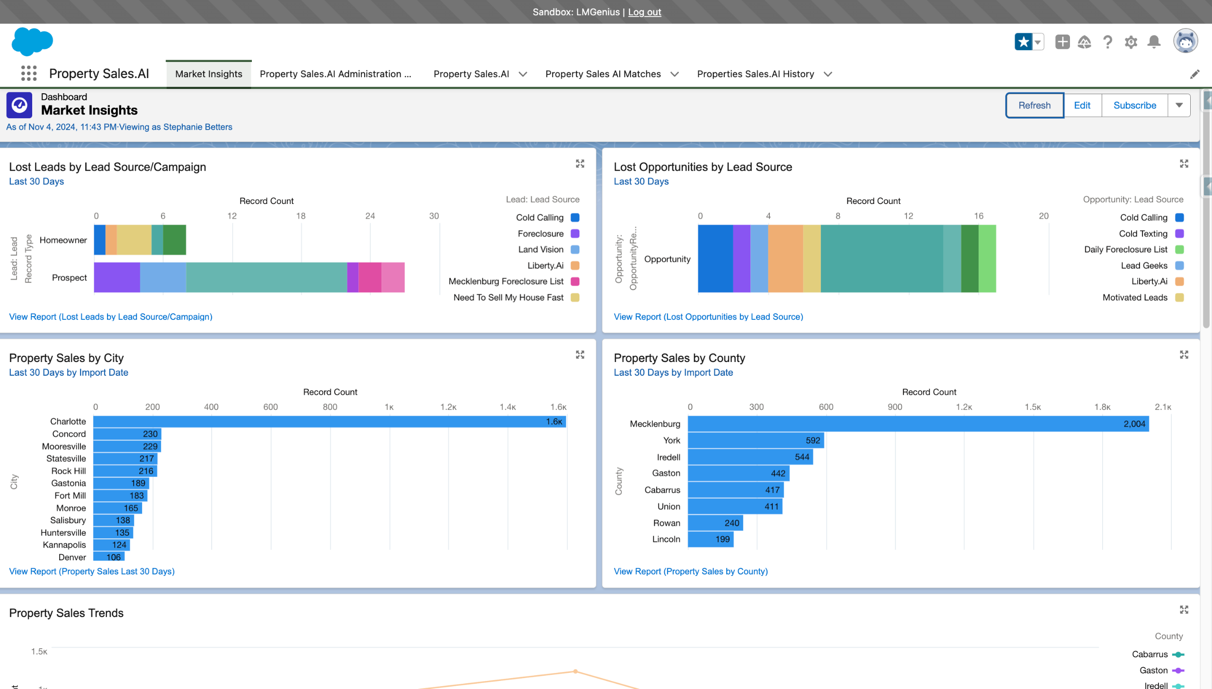This screenshot has height=689, width=1212.
Task: Open the Notifications bell
Action: coord(1154,42)
